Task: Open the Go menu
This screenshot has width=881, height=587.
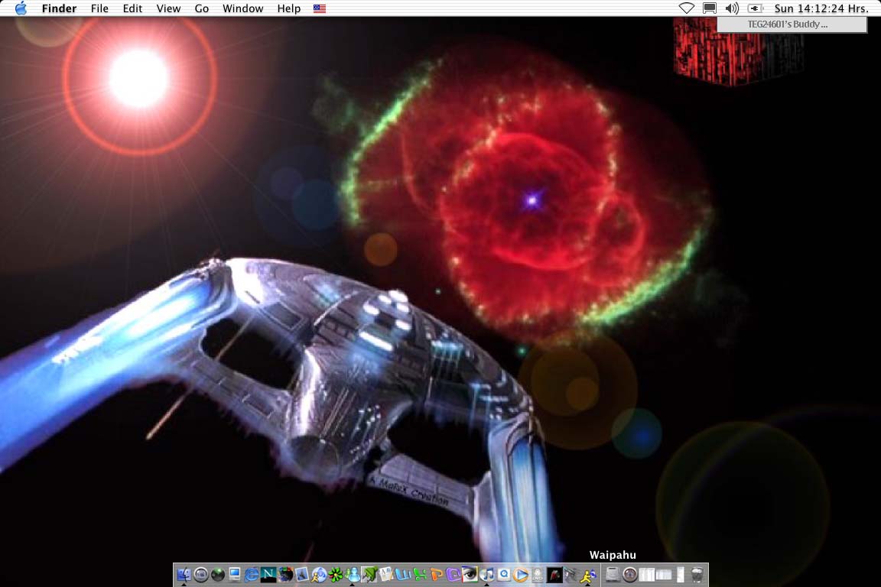Action: pyautogui.click(x=202, y=8)
